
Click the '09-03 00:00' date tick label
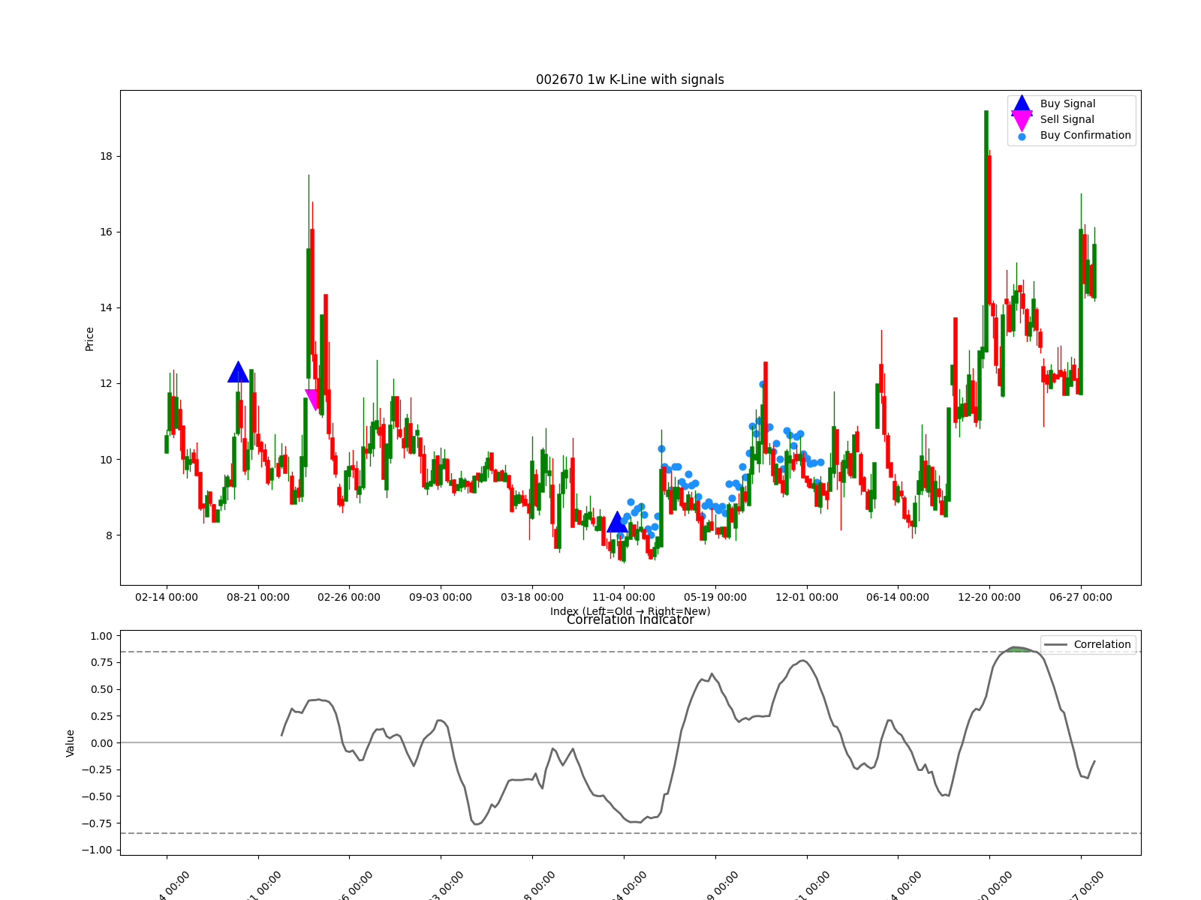[441, 598]
